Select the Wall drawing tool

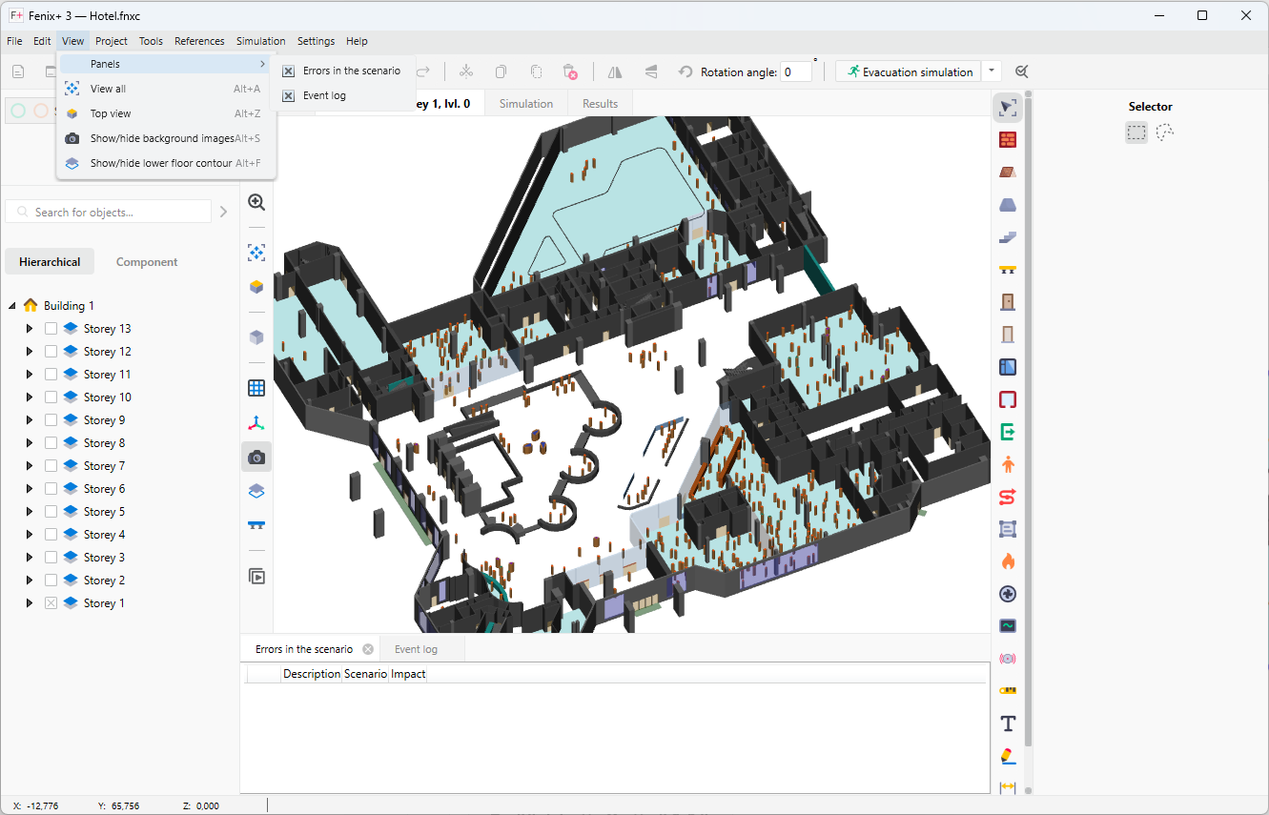pos(1008,139)
